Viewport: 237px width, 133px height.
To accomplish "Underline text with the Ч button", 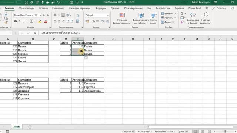I will pos(24,21).
